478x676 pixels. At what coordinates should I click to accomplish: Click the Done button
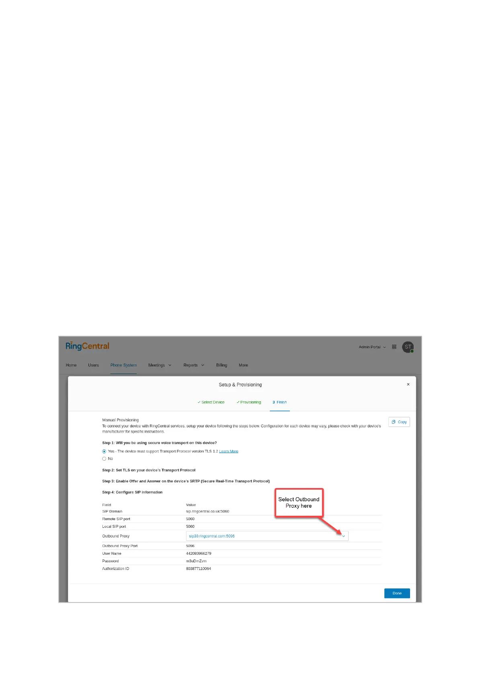397,593
